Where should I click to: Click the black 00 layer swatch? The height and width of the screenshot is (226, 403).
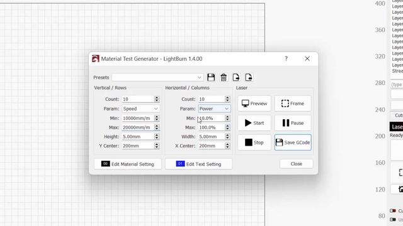105,164
